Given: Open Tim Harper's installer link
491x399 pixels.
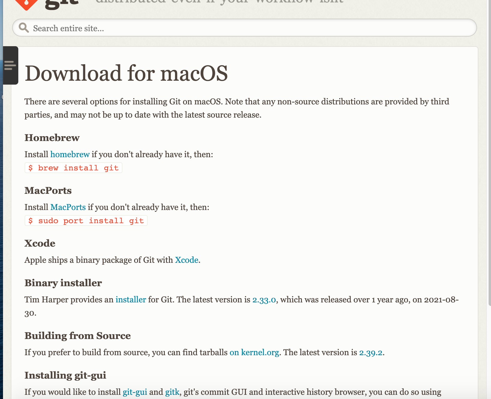Looking at the screenshot, I should 131,299.
